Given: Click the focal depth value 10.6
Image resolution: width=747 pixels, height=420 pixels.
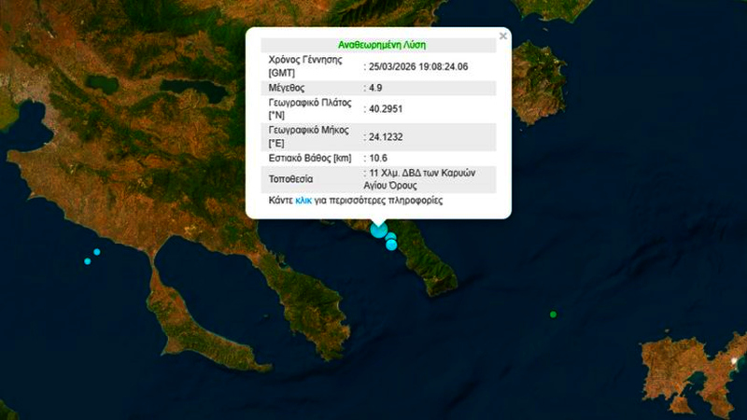Looking at the screenshot, I should [377, 159].
